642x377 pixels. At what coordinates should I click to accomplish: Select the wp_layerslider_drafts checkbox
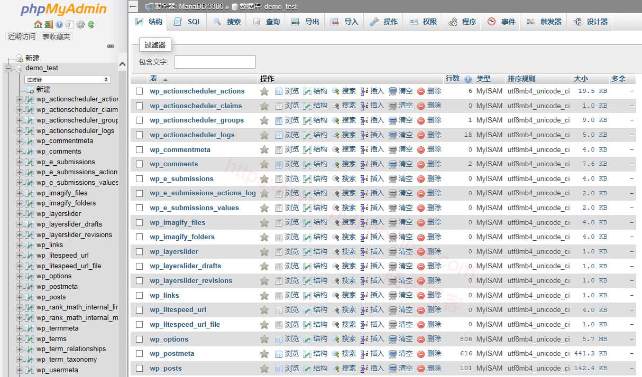coord(140,266)
